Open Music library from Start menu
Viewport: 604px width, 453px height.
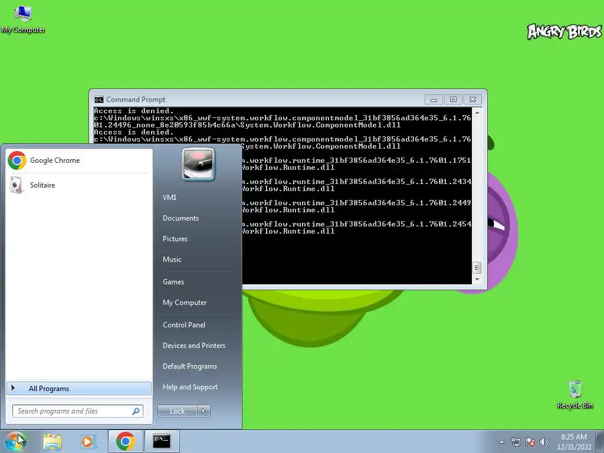(x=172, y=260)
